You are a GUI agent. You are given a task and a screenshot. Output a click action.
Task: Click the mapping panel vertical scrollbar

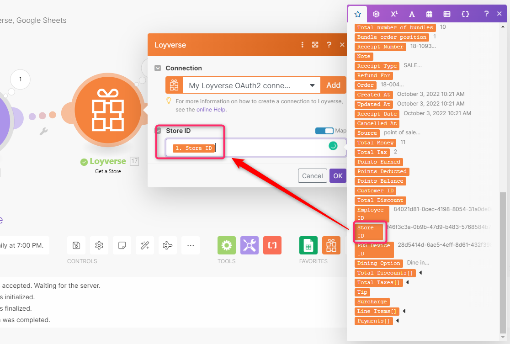click(x=504, y=260)
